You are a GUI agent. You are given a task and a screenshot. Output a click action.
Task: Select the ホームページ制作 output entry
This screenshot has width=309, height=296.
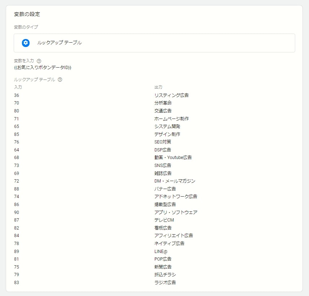click(171, 119)
